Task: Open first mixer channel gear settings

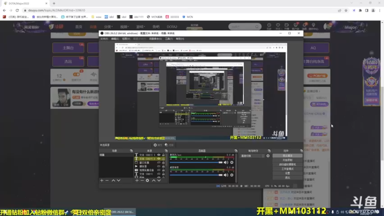Action: [x=232, y=162]
